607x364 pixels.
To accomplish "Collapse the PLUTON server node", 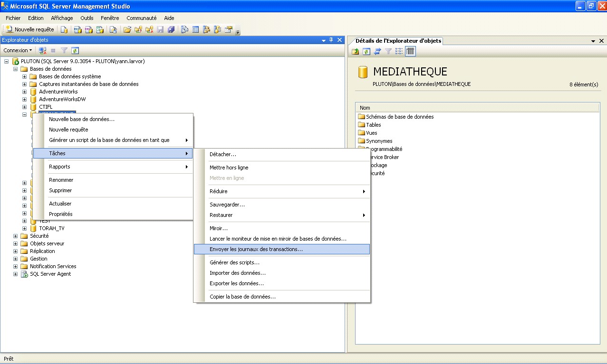I will point(7,61).
